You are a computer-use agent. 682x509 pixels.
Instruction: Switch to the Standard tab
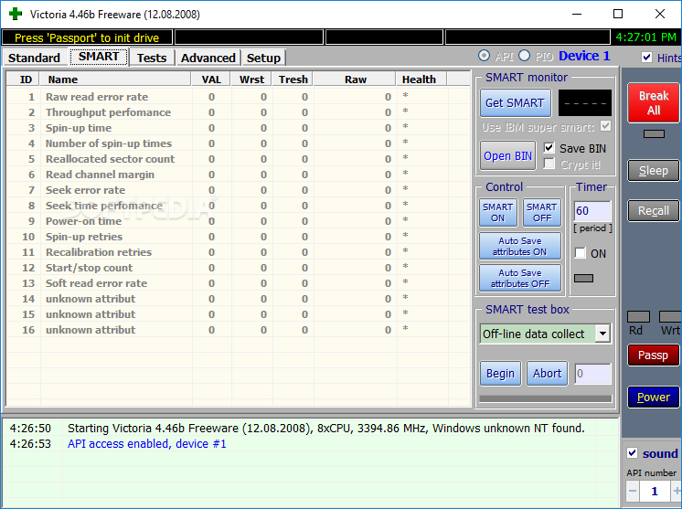(x=35, y=58)
